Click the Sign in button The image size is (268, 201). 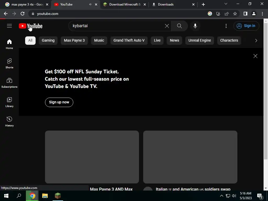(246, 26)
